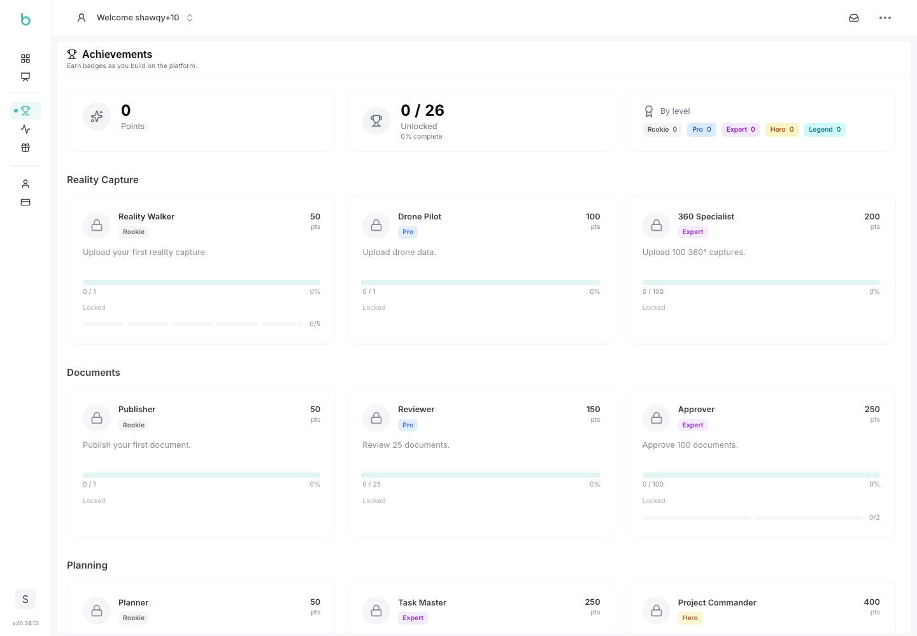The image size is (917, 636).
Task: Click the version v26.34.13 label
Action: point(25,623)
